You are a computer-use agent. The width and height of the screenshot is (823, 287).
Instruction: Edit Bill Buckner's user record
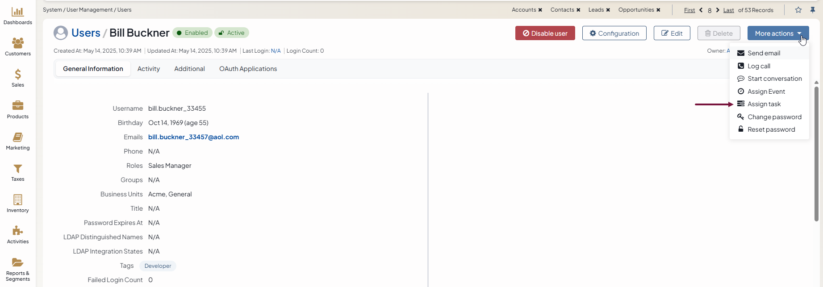[x=672, y=33]
